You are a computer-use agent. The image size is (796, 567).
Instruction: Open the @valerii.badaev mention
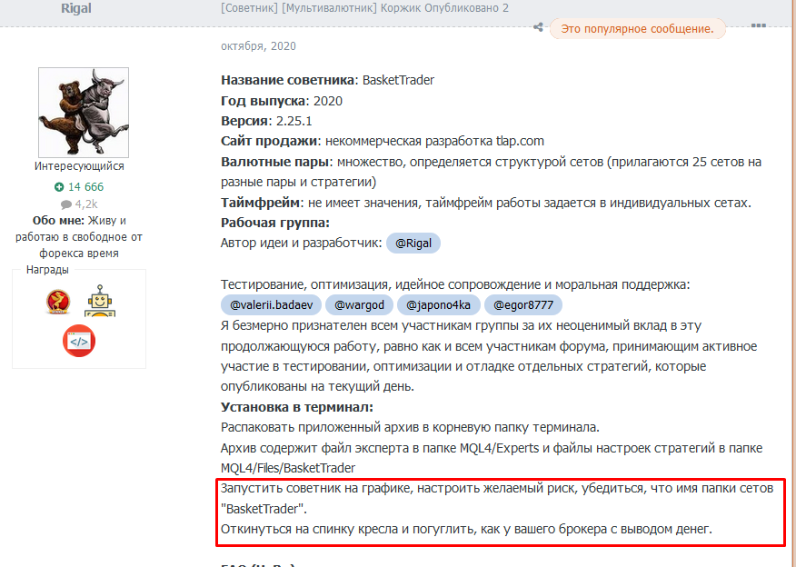point(271,305)
